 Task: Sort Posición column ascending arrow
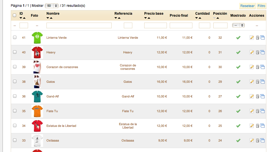tap(218, 18)
